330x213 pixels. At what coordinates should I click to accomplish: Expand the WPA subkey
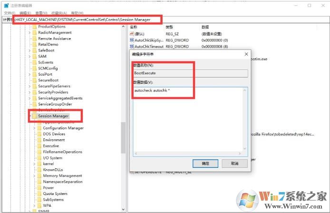point(34,206)
